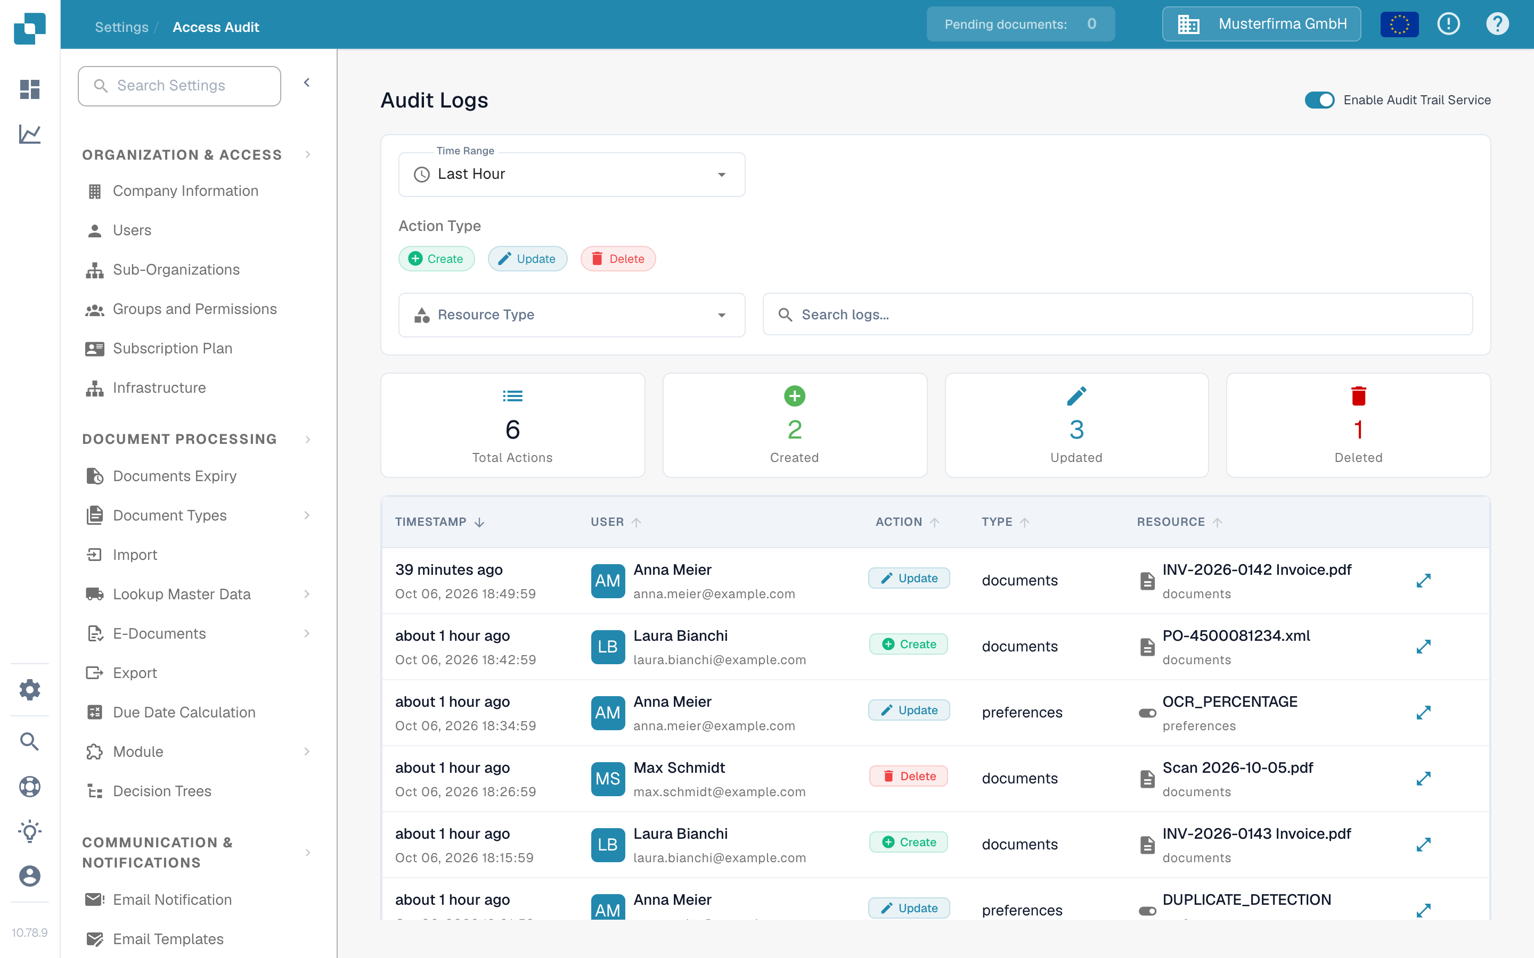Expand details for PO-4500081234.xml row
This screenshot has height=958, width=1534.
[x=1424, y=646]
